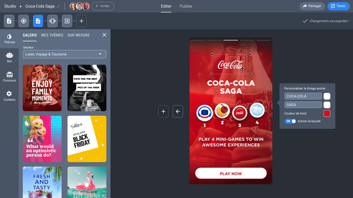The width and height of the screenshot is (353, 198).
Task: Open the Publier tab
Action: (x=186, y=6)
